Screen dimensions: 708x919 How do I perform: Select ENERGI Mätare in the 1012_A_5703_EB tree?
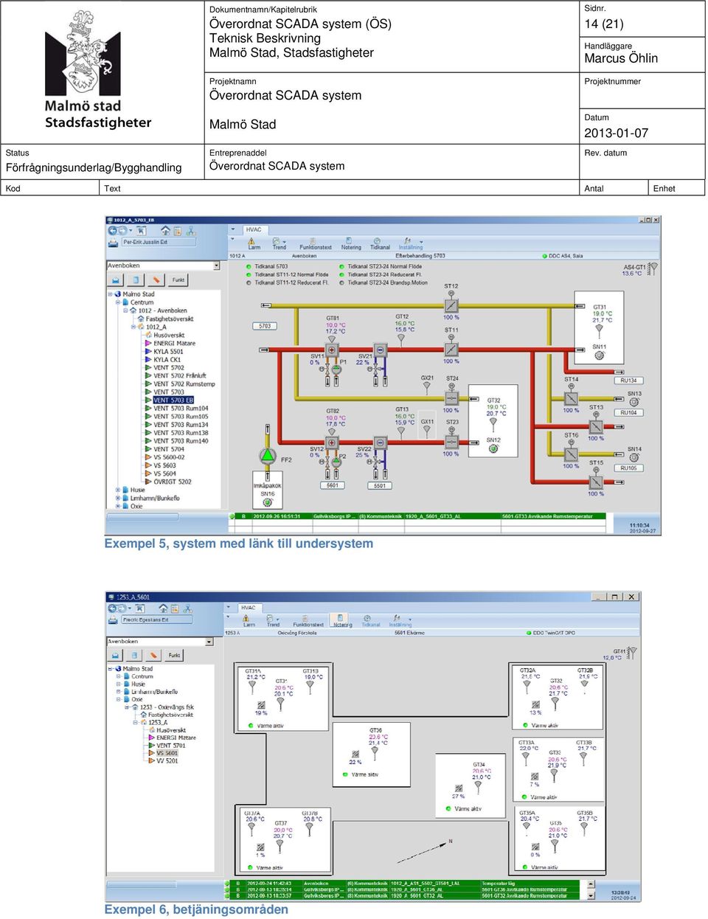174,343
